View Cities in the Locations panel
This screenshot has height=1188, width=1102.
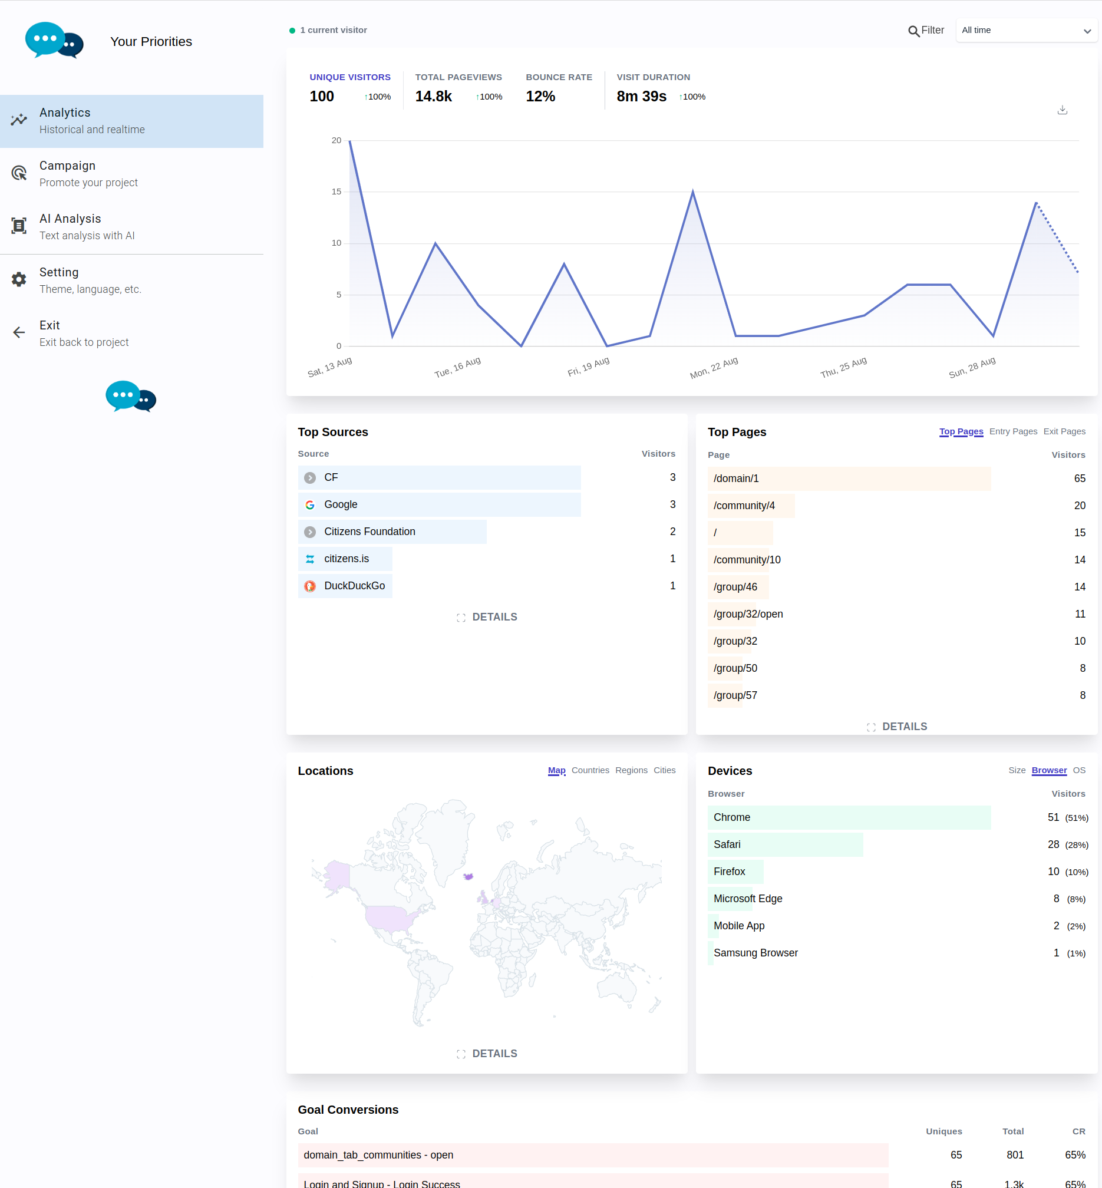point(664,770)
